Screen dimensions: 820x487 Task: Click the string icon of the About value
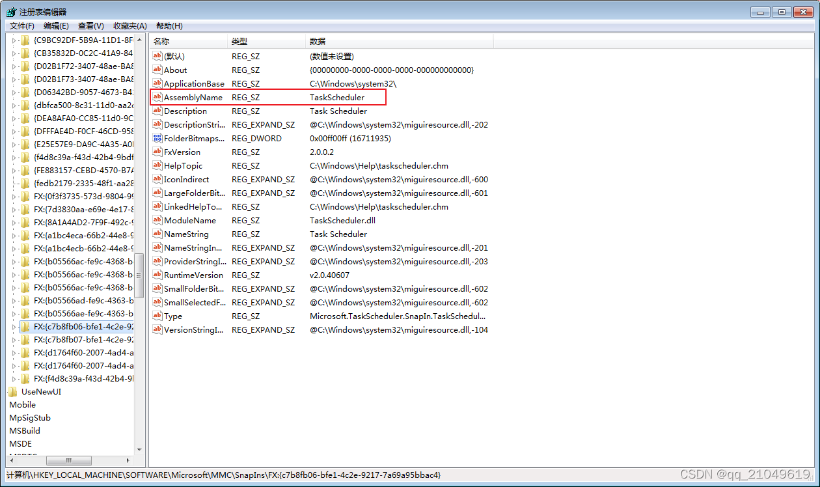(x=157, y=70)
